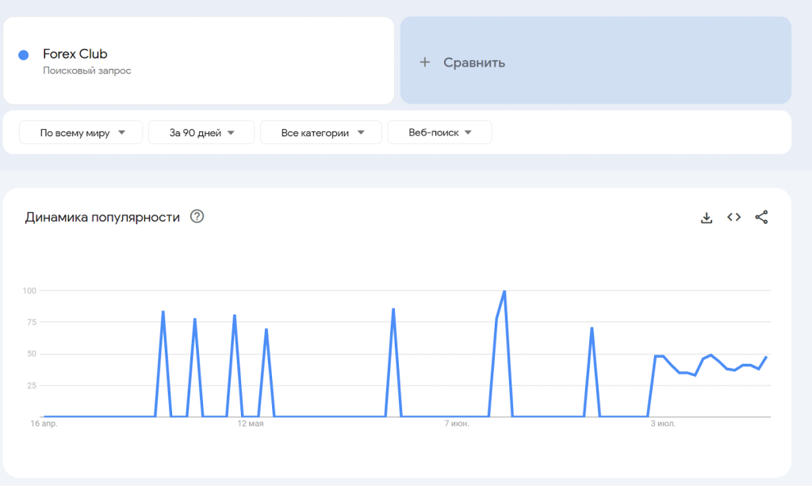Screen dimensions: 812x486
Task: Click the plus icon in Сравнить card
Action: [424, 63]
